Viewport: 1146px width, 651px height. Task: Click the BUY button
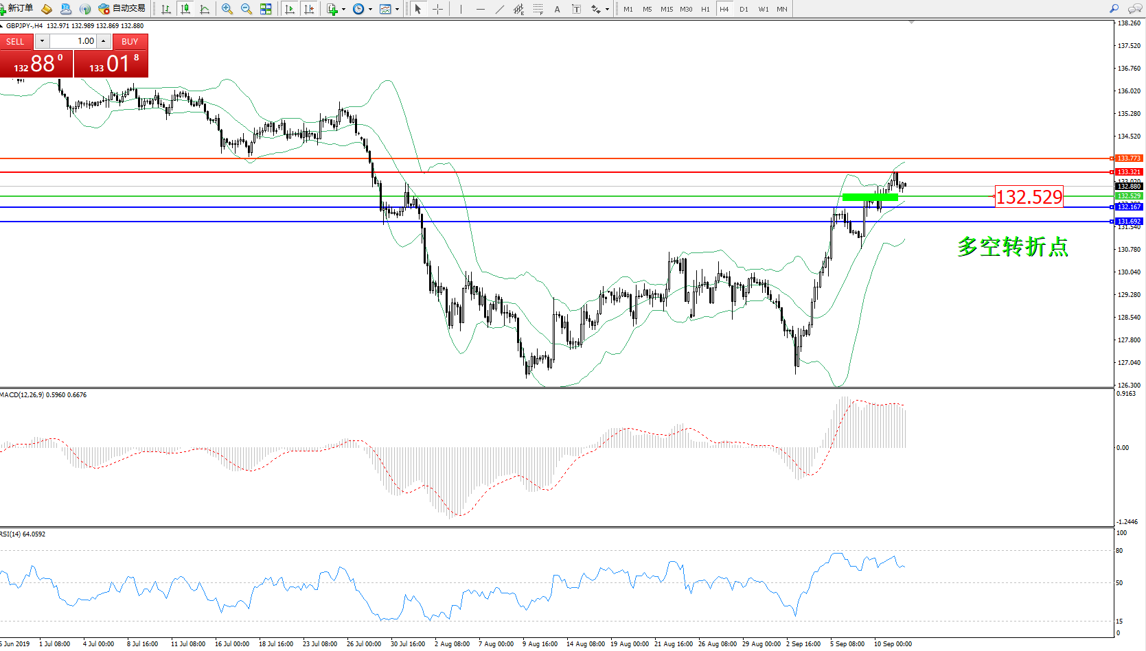(130, 42)
